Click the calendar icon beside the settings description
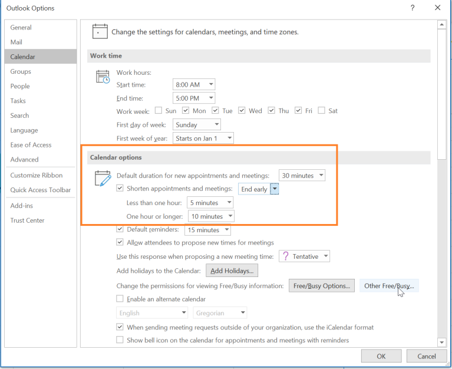 (100, 31)
